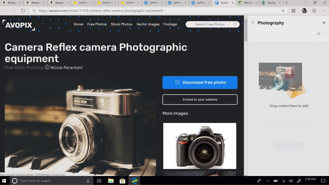This screenshot has width=329, height=185.
Task: Go back in the Photography collection panel
Action: click(253, 23)
